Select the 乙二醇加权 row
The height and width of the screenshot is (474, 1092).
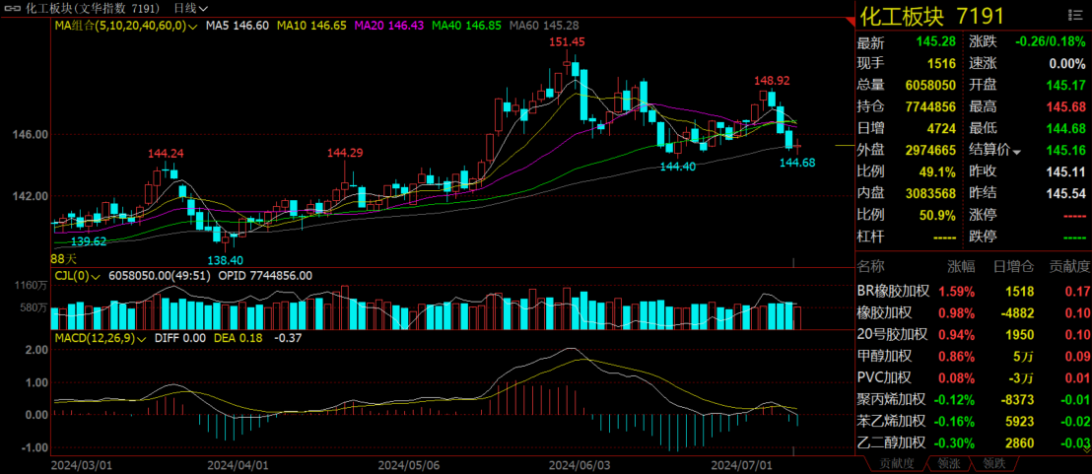(974, 442)
